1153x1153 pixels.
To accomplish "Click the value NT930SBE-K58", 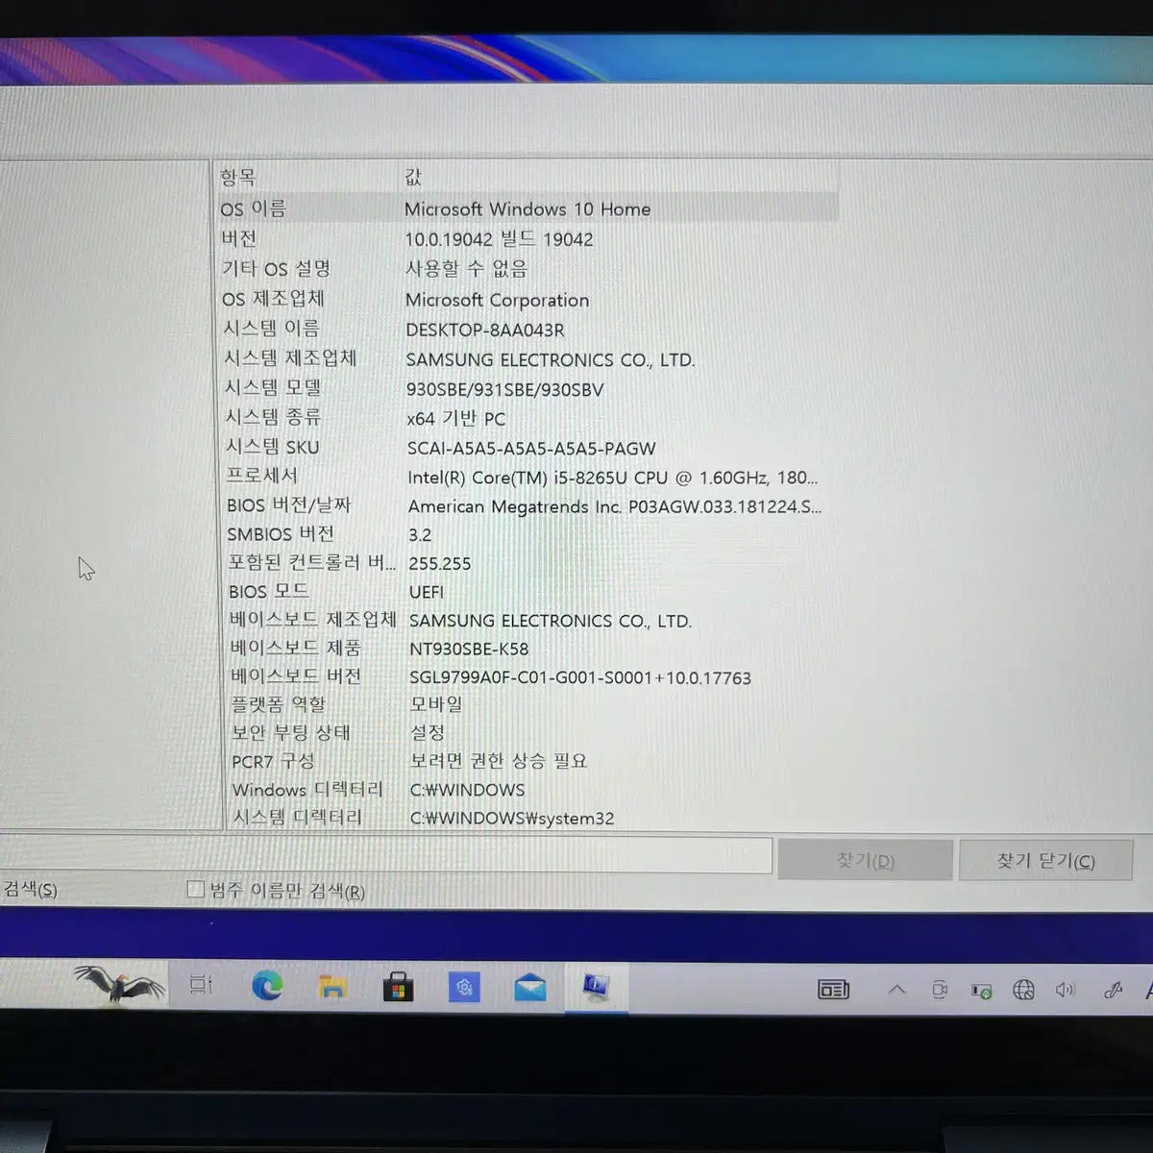I will [x=469, y=650].
